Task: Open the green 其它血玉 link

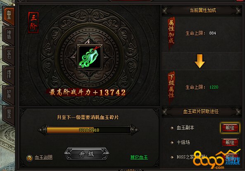Action: pyautogui.click(x=139, y=157)
